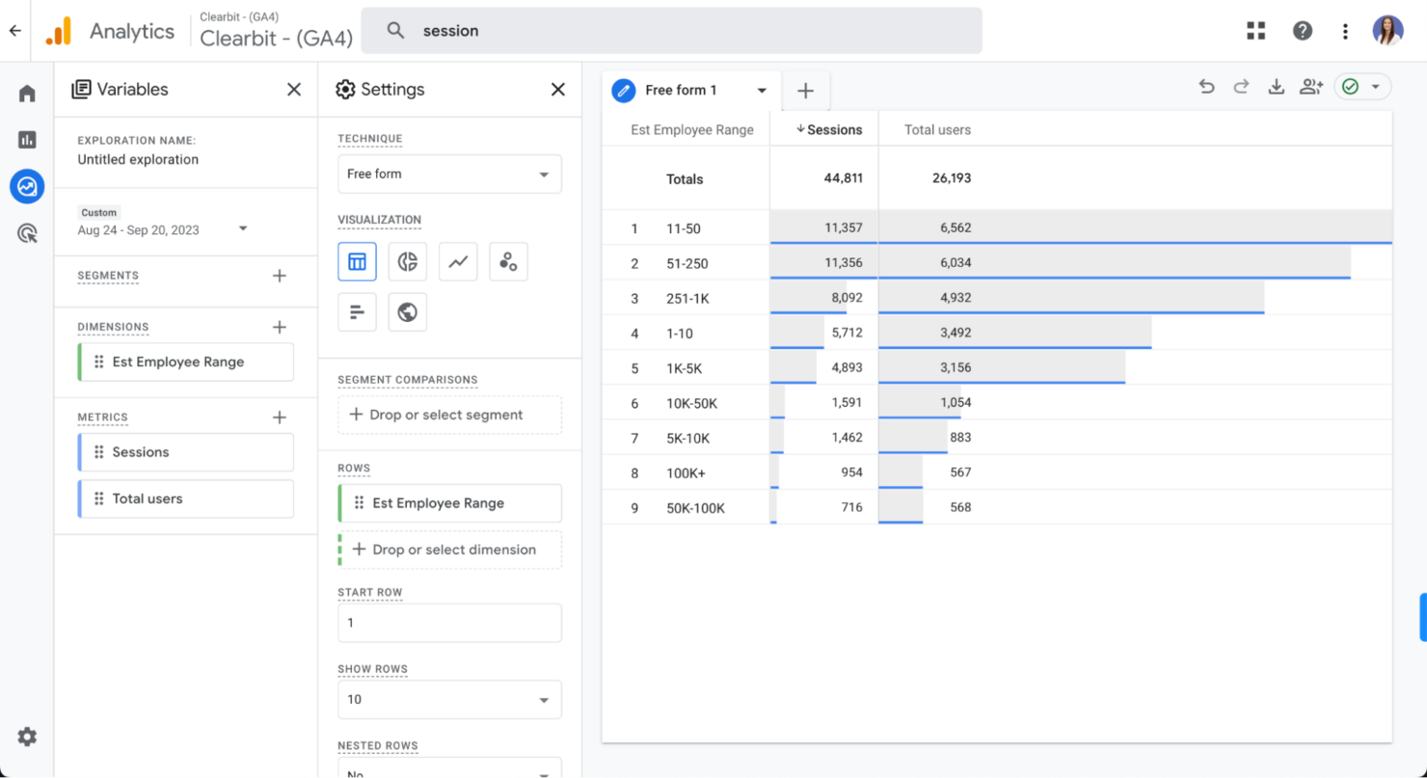
Task: Open the date range dropdown
Action: coord(243,228)
